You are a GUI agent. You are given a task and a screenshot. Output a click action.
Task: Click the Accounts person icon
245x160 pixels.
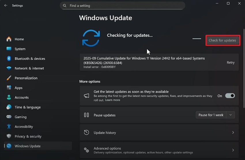click(9, 97)
